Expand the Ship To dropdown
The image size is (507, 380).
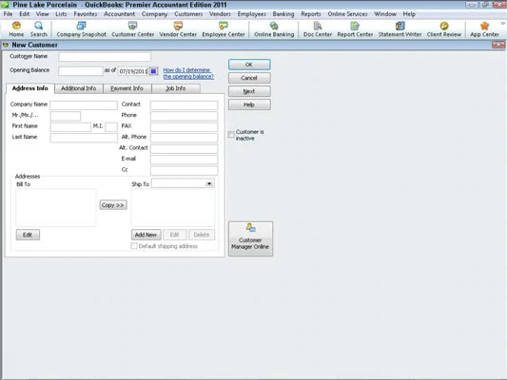209,183
